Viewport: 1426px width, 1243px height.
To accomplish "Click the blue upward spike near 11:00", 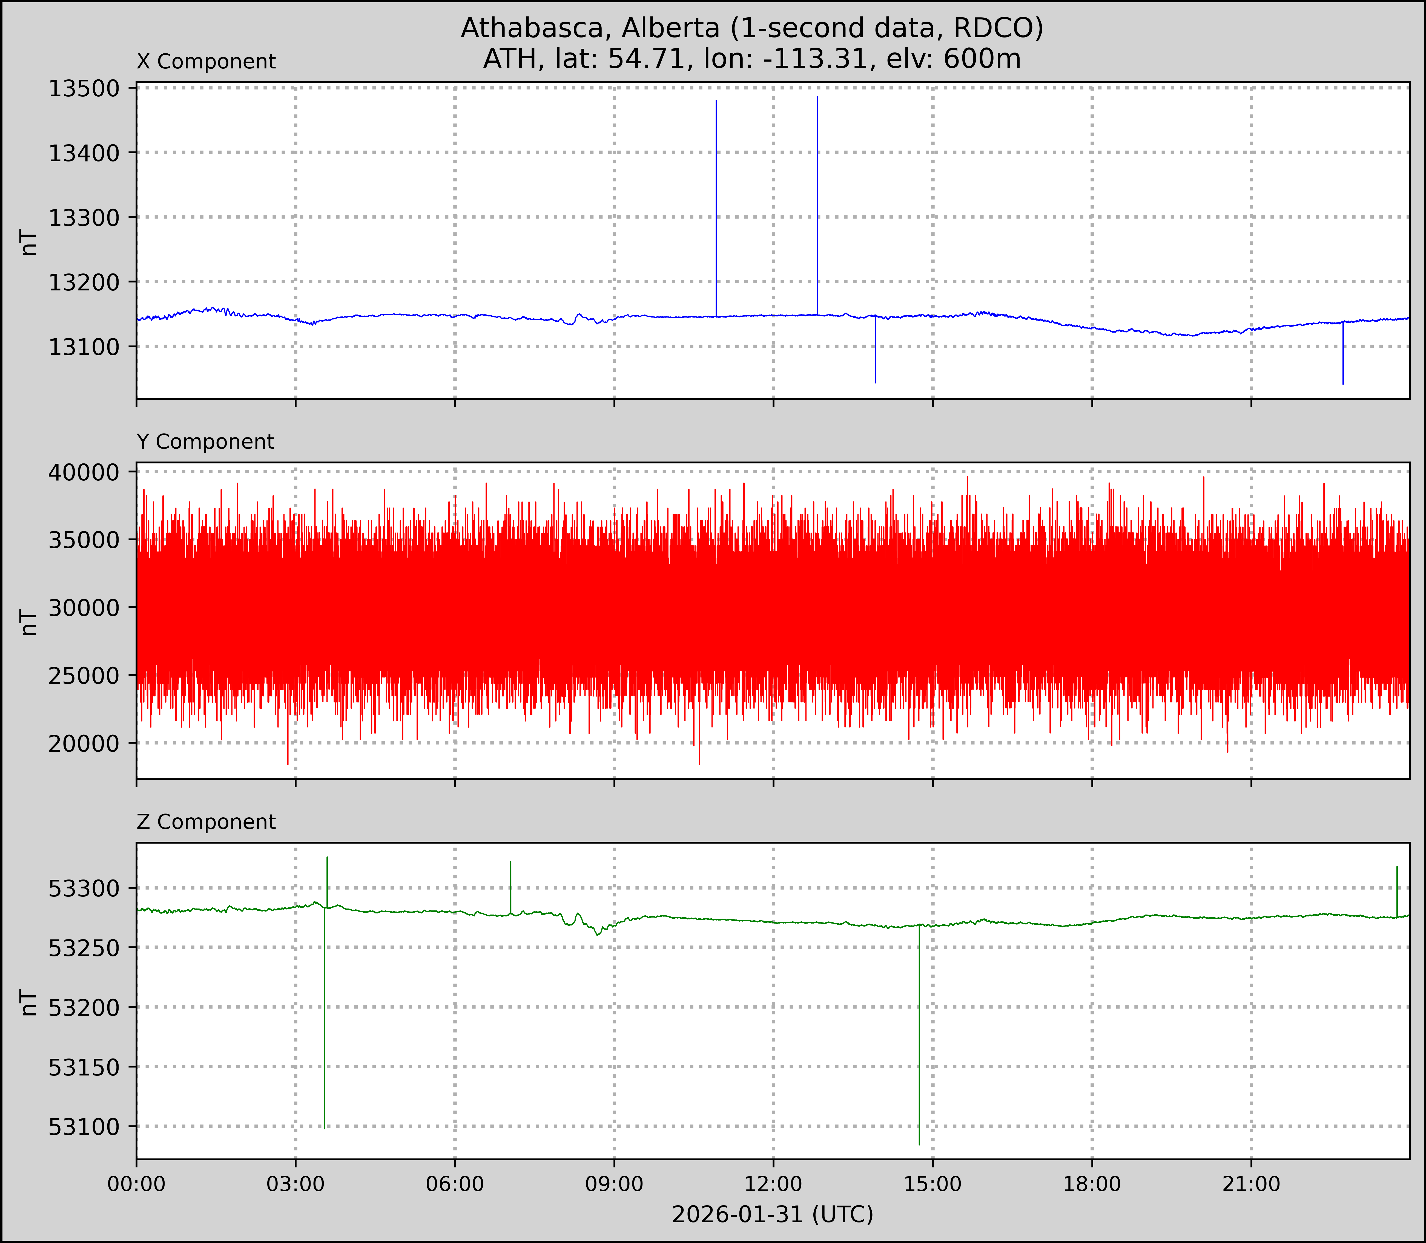I will [x=716, y=208].
